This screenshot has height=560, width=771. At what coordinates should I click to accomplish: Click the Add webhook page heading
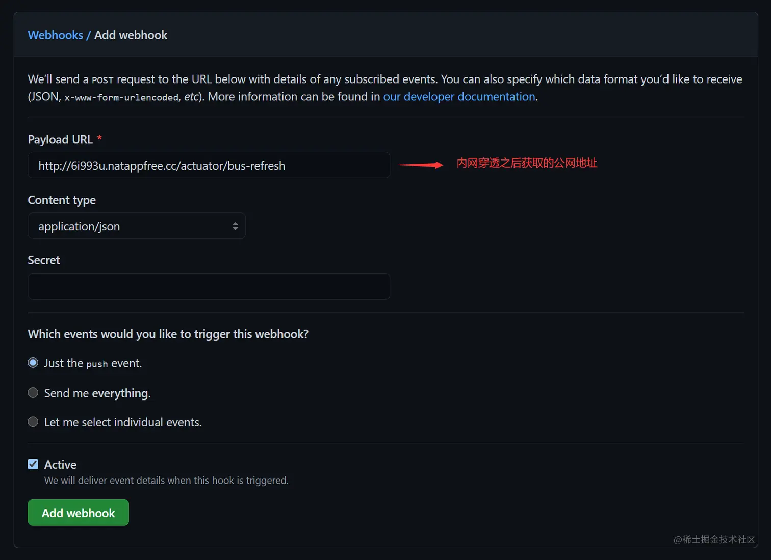pyautogui.click(x=131, y=35)
